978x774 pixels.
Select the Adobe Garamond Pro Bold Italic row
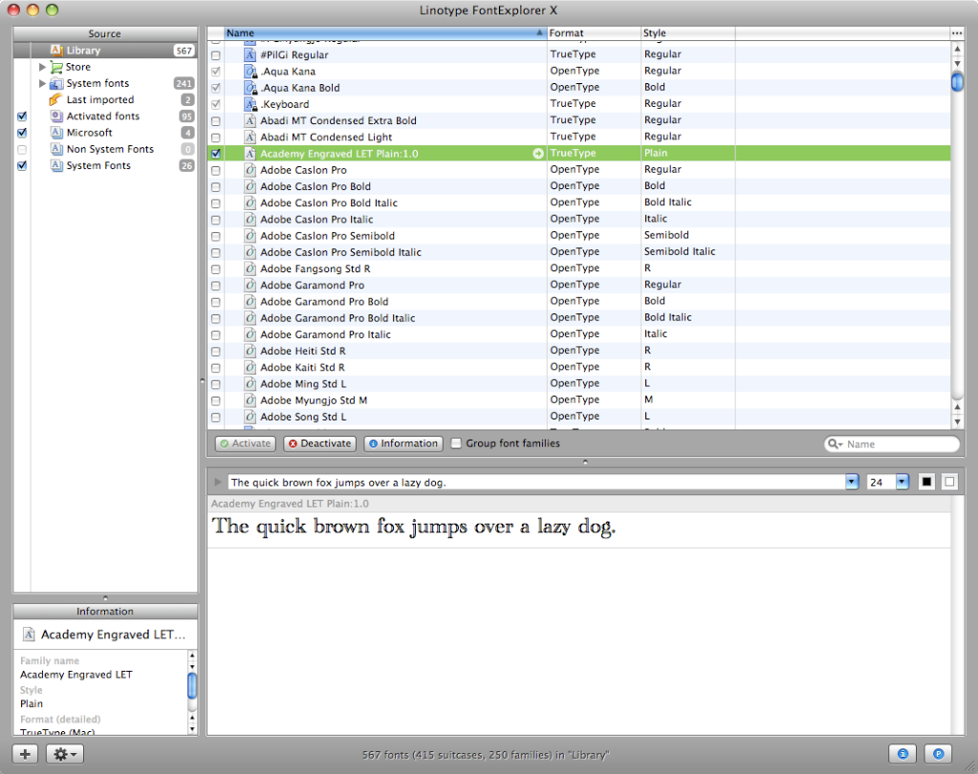point(578,318)
